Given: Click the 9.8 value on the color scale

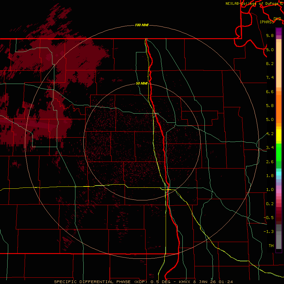Looking at the screenshot, I should 270,35.
